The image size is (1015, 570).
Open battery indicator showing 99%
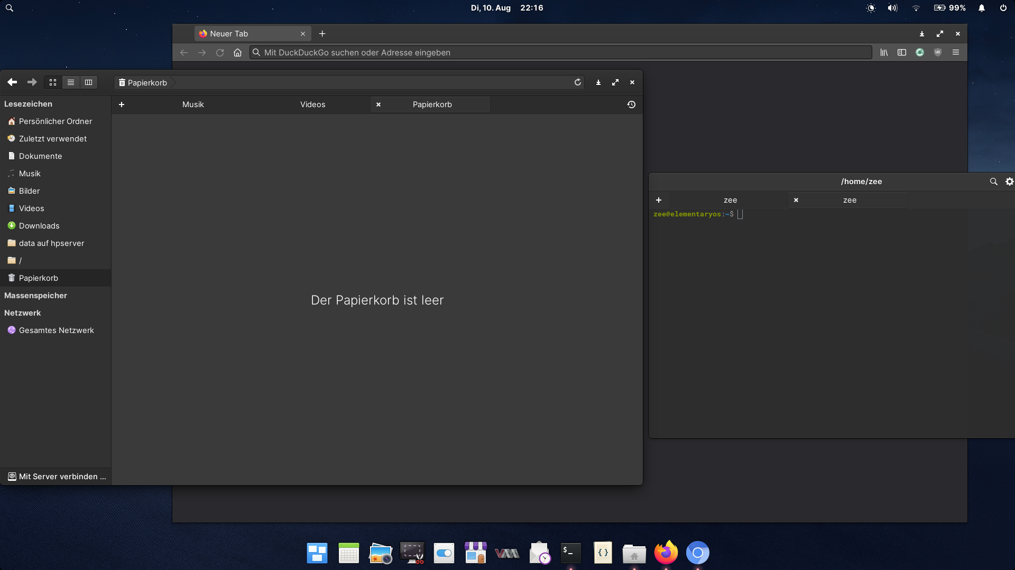click(949, 8)
